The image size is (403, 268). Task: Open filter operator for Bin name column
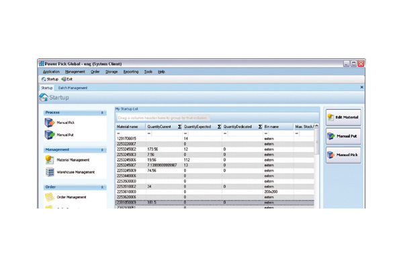tap(266, 133)
